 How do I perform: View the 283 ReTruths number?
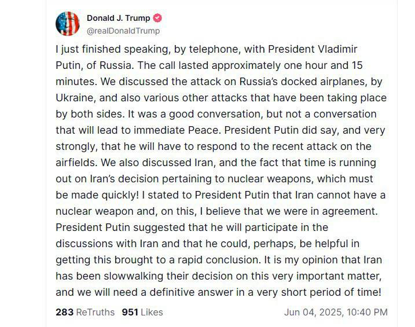point(64,312)
